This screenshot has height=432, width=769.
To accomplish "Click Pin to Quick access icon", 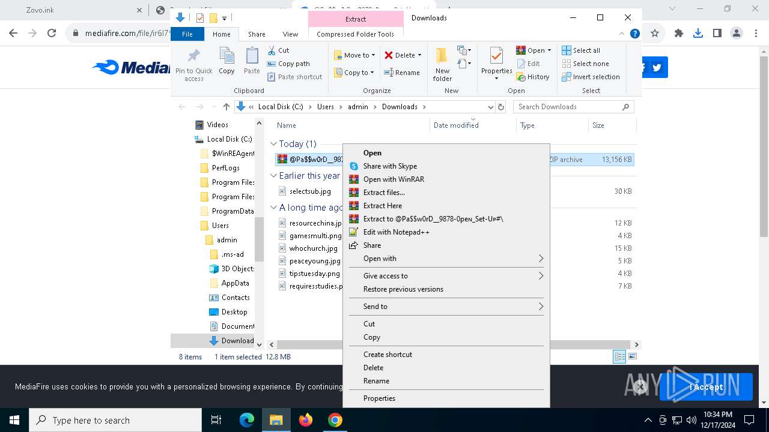I will [193, 65].
